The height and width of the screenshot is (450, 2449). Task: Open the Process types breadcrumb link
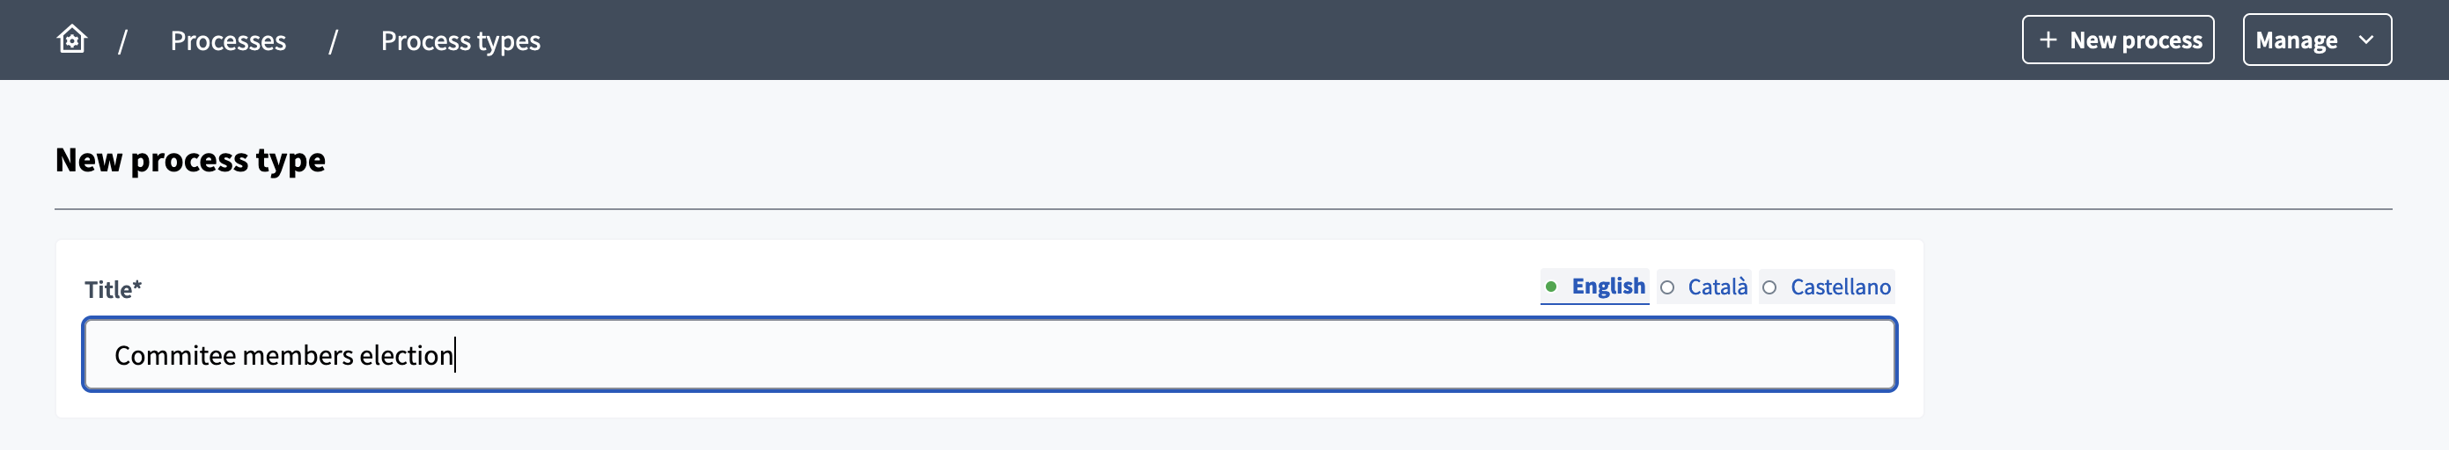(x=460, y=40)
